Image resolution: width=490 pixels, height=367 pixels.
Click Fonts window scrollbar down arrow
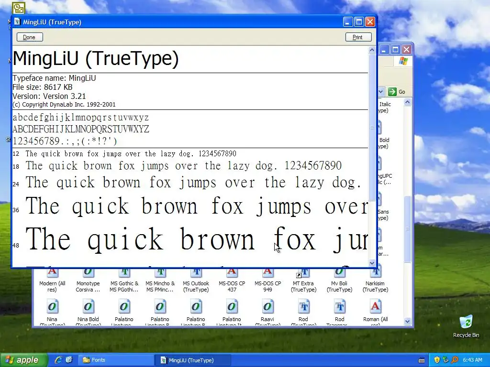click(407, 321)
